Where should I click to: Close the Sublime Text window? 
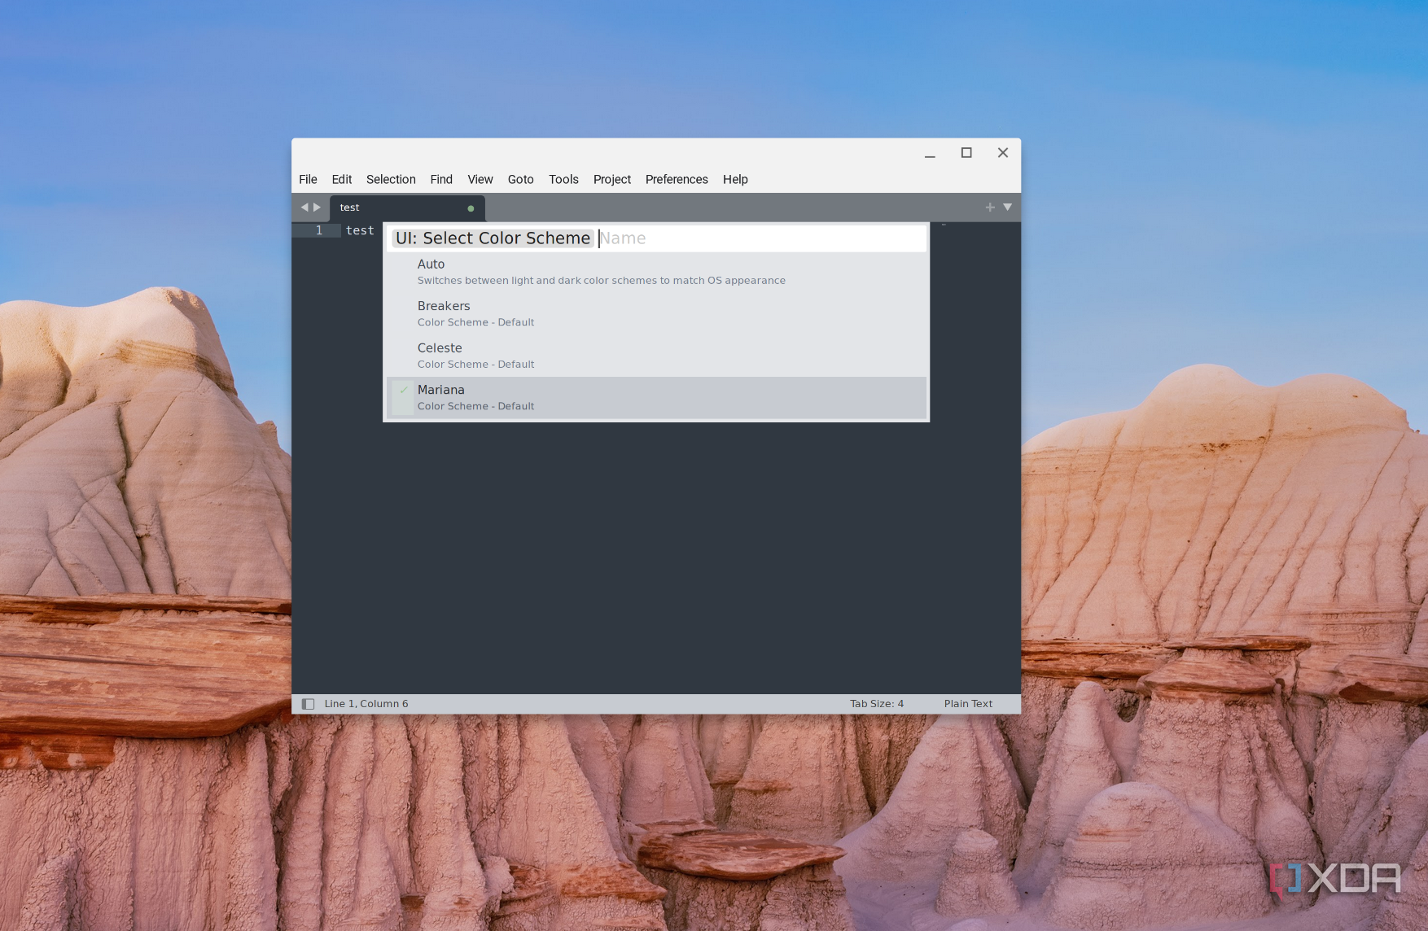click(1003, 153)
